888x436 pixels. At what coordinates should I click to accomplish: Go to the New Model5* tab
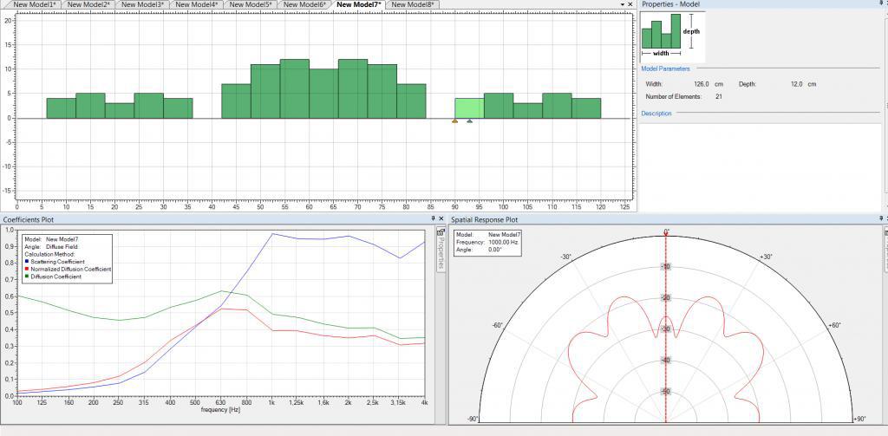[251, 4]
